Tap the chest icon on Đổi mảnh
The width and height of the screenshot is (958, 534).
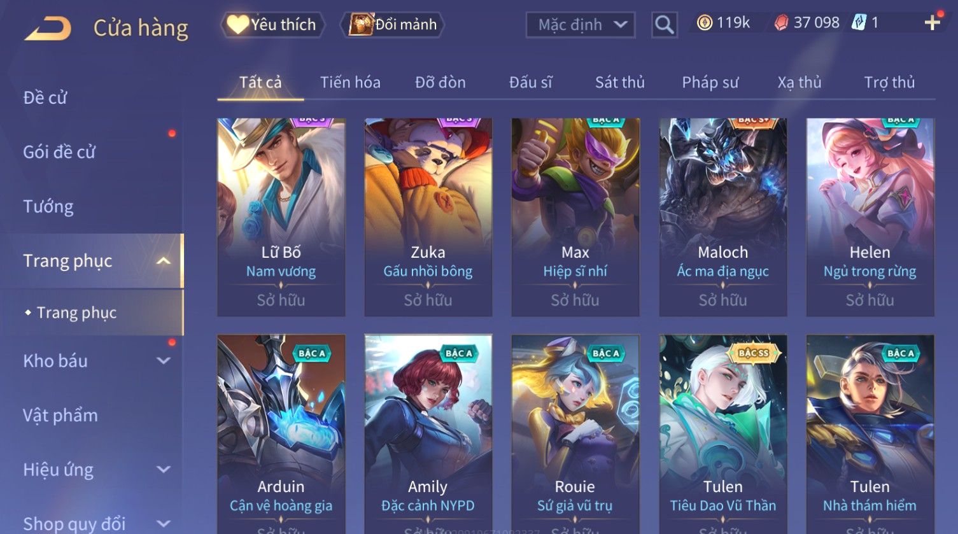361,24
